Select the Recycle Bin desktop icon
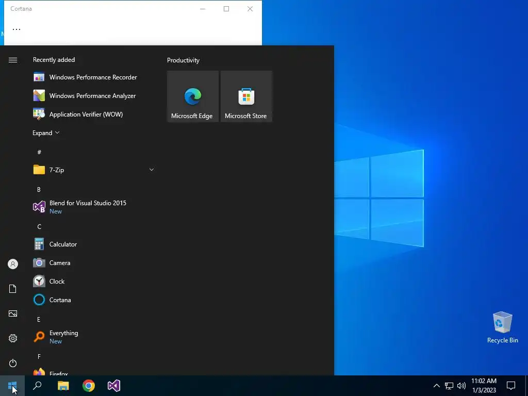Viewport: 528px width, 396px height. (x=502, y=327)
